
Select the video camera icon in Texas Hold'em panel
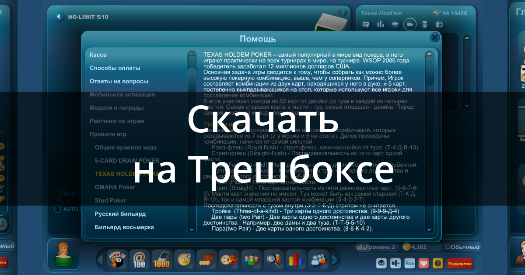tap(410, 24)
